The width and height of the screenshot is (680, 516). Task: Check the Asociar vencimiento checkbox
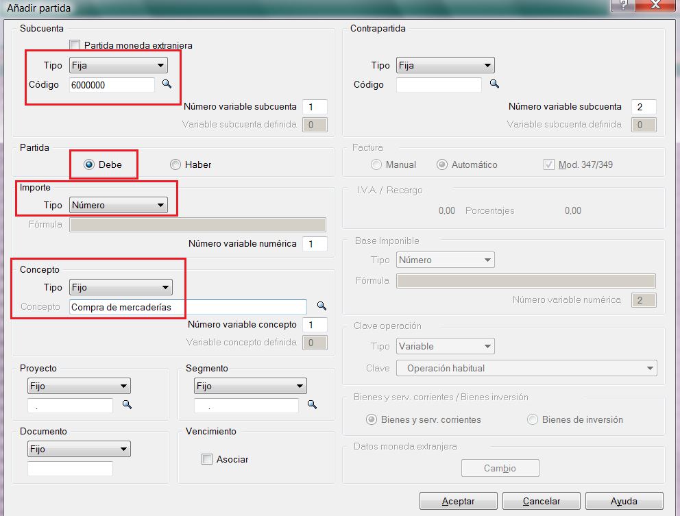point(207,459)
